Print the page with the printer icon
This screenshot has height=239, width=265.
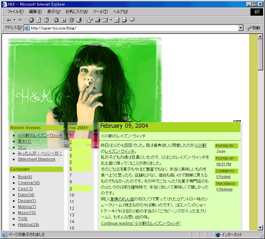[98, 20]
